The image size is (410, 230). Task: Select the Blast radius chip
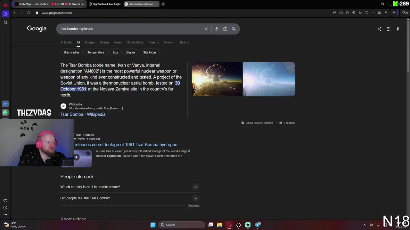[71, 52]
